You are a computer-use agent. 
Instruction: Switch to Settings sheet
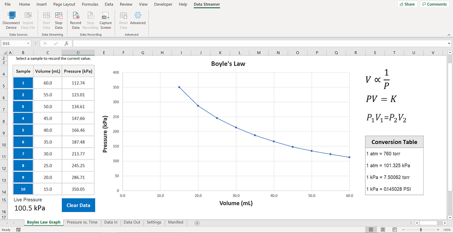pos(154,222)
